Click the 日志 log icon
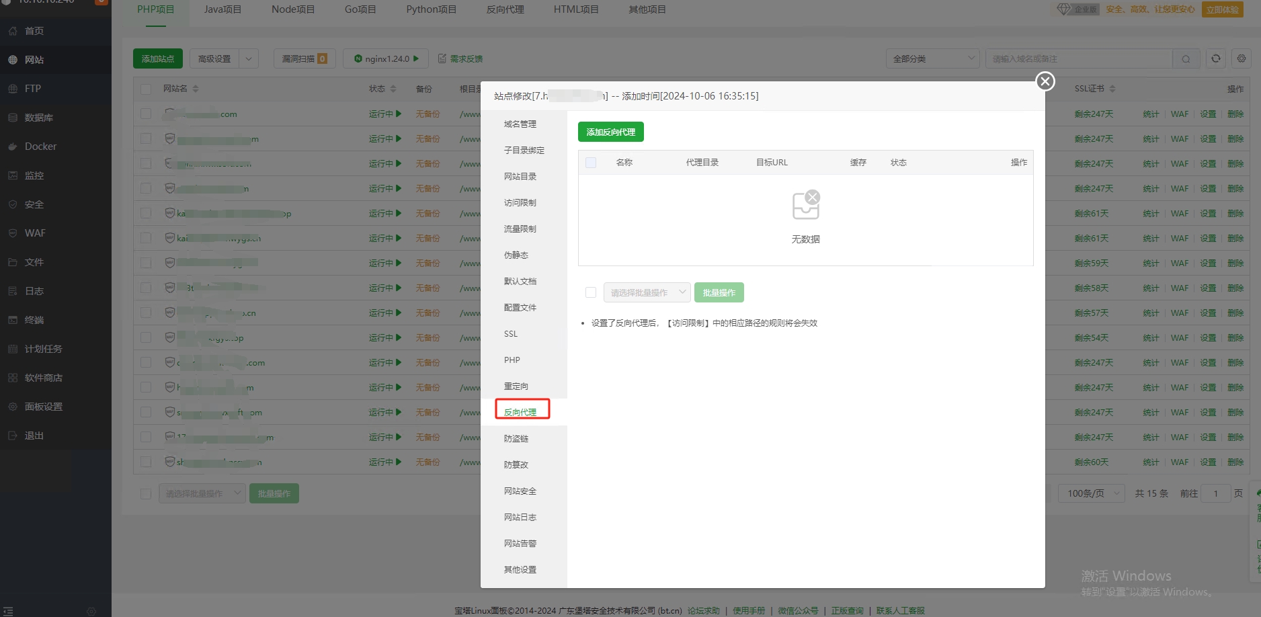Image resolution: width=1261 pixels, height=617 pixels. (13, 291)
